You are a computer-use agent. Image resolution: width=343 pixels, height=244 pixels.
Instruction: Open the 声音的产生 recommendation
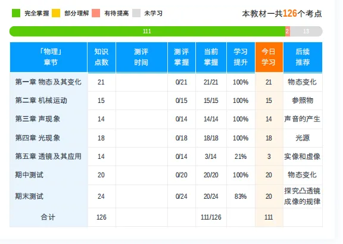[303, 119]
